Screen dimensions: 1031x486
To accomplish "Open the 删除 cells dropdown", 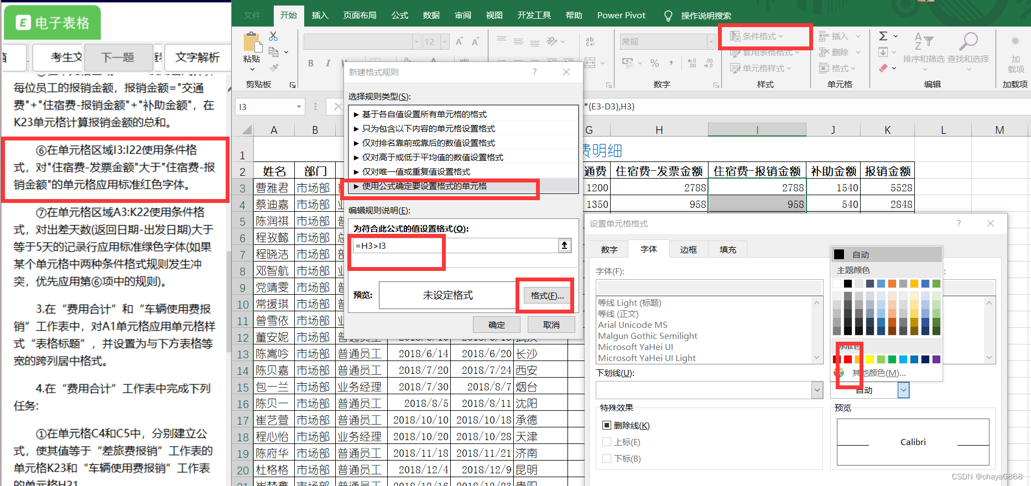I will pos(840,52).
